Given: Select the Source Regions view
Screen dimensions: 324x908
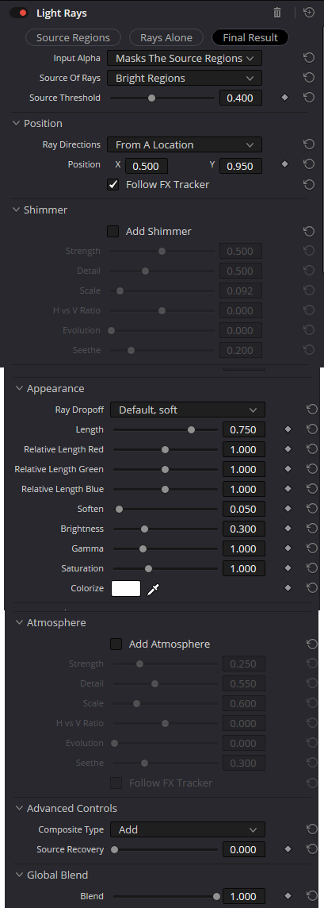Looking at the screenshot, I should [x=74, y=37].
